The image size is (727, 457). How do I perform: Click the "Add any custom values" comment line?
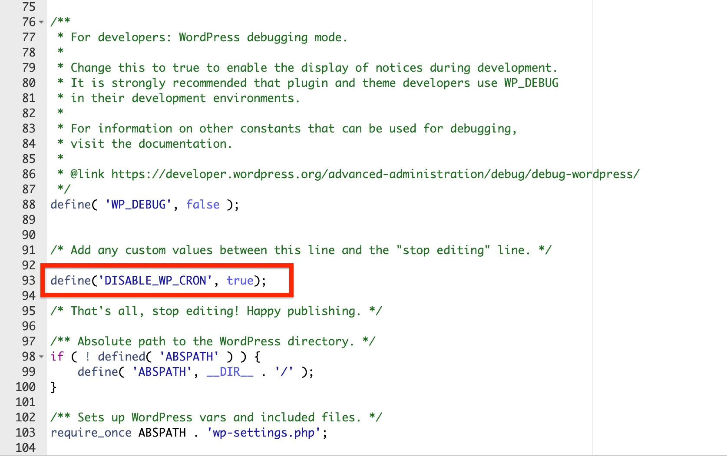click(301, 250)
